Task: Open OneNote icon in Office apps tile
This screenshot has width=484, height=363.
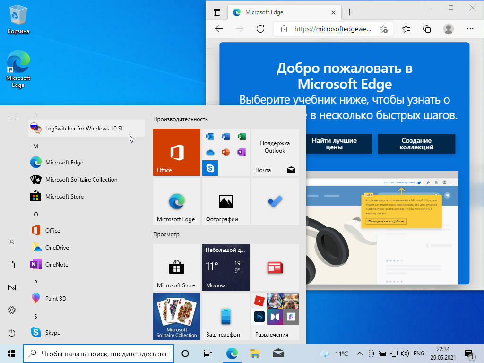Action: point(242,152)
